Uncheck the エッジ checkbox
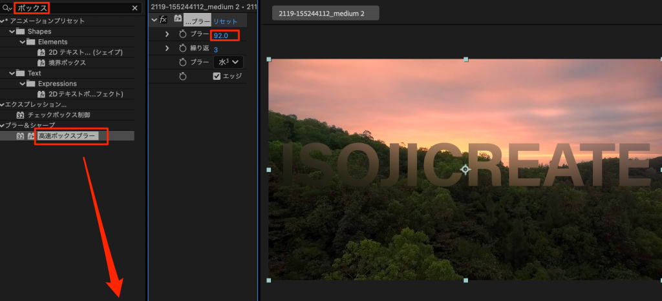The image size is (662, 301). coord(217,76)
